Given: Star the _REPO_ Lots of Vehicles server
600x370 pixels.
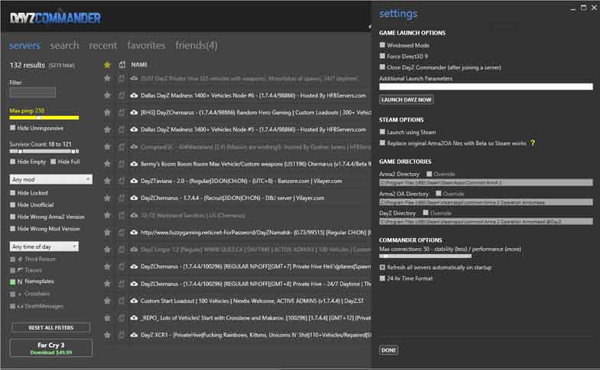Looking at the screenshot, I should click(x=107, y=318).
